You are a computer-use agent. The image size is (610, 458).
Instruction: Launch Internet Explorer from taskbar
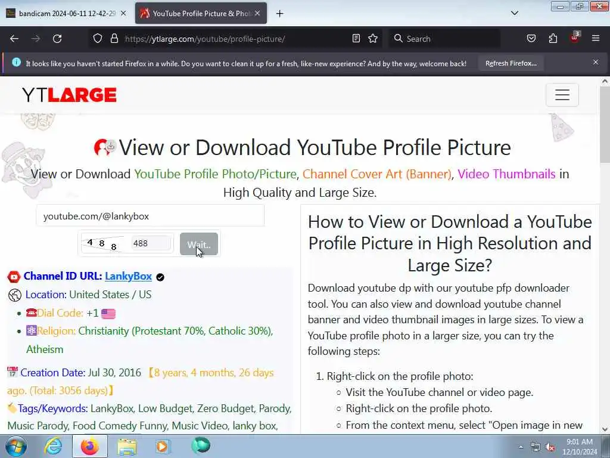[x=53, y=446]
